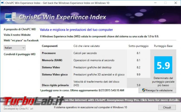Select the Processore row label
Image resolution: width=181 pixels, height=112 pixels.
(x=49, y=53)
